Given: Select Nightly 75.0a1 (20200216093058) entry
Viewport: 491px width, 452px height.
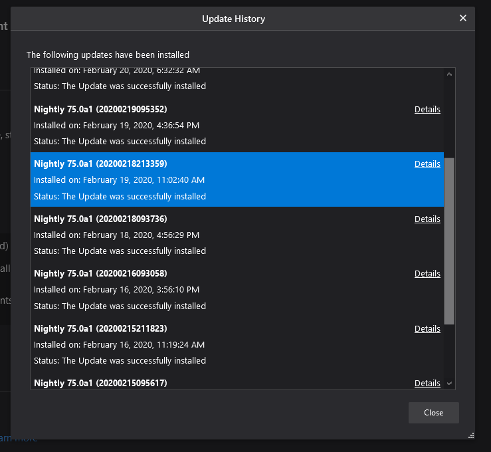Looking at the screenshot, I should [x=237, y=289].
